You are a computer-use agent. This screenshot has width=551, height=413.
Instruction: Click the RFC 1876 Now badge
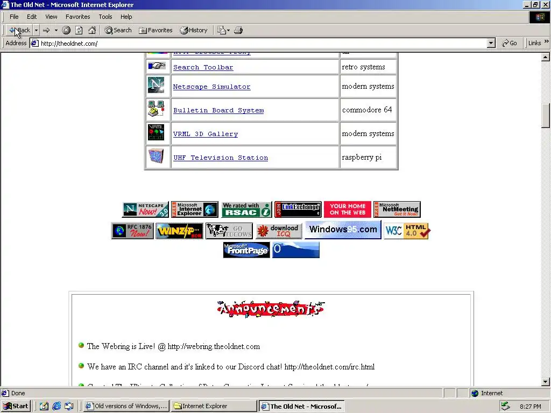point(132,231)
